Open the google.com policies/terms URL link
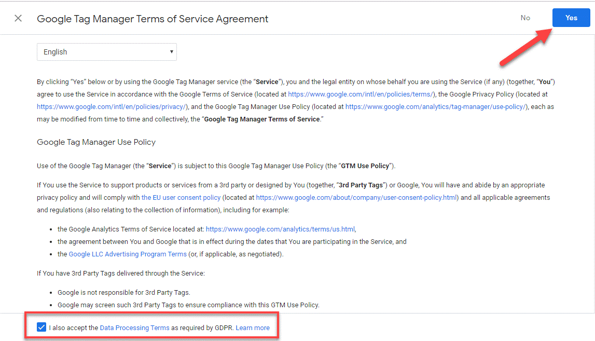 361,94
